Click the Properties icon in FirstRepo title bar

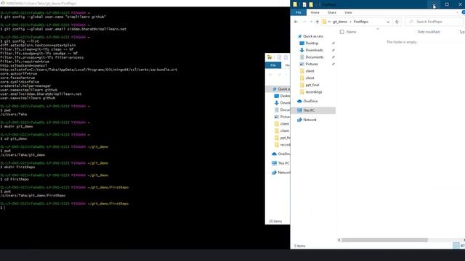point(304,4)
